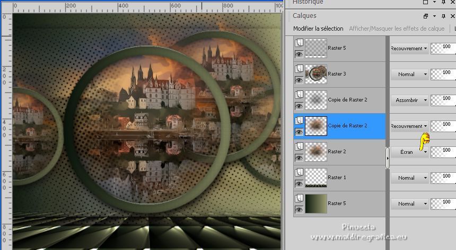
Task: Select the layer name Raster 1
Action: click(x=337, y=178)
